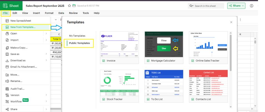
Task: Click template icon beside Contacts List label
Action: [192, 99]
